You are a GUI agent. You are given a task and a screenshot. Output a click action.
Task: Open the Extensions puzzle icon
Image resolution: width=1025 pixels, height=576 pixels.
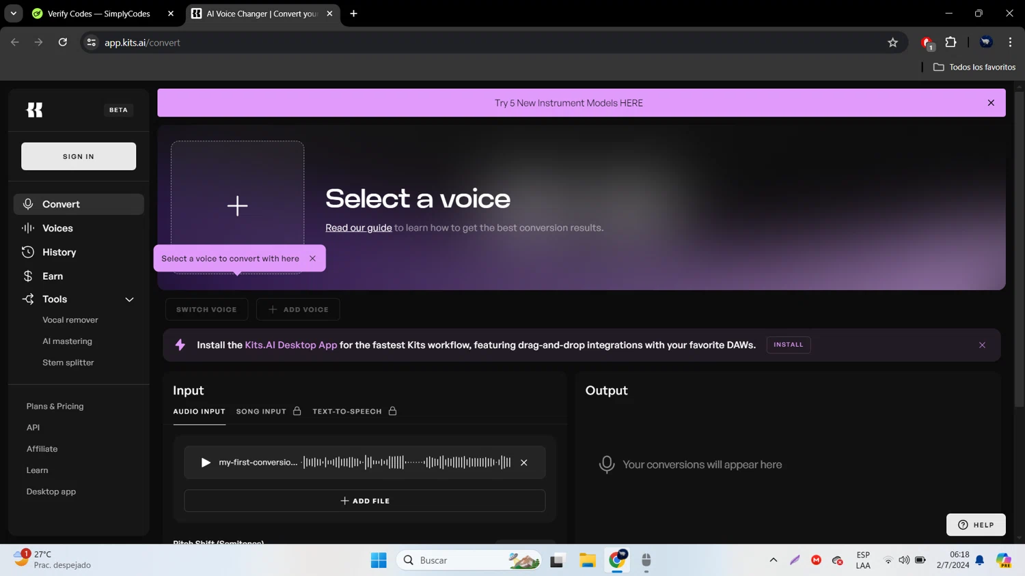coord(951,42)
